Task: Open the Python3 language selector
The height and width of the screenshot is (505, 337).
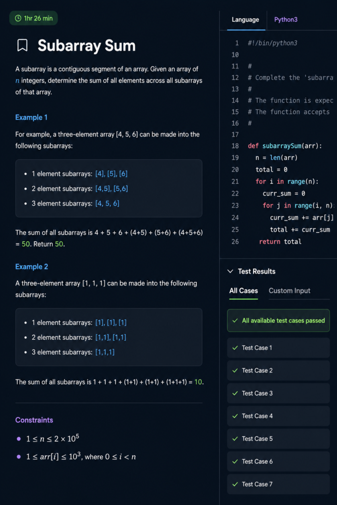Action: click(286, 20)
